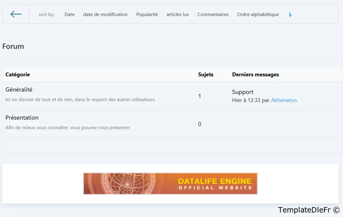Sort articles by Popularité

tap(147, 14)
